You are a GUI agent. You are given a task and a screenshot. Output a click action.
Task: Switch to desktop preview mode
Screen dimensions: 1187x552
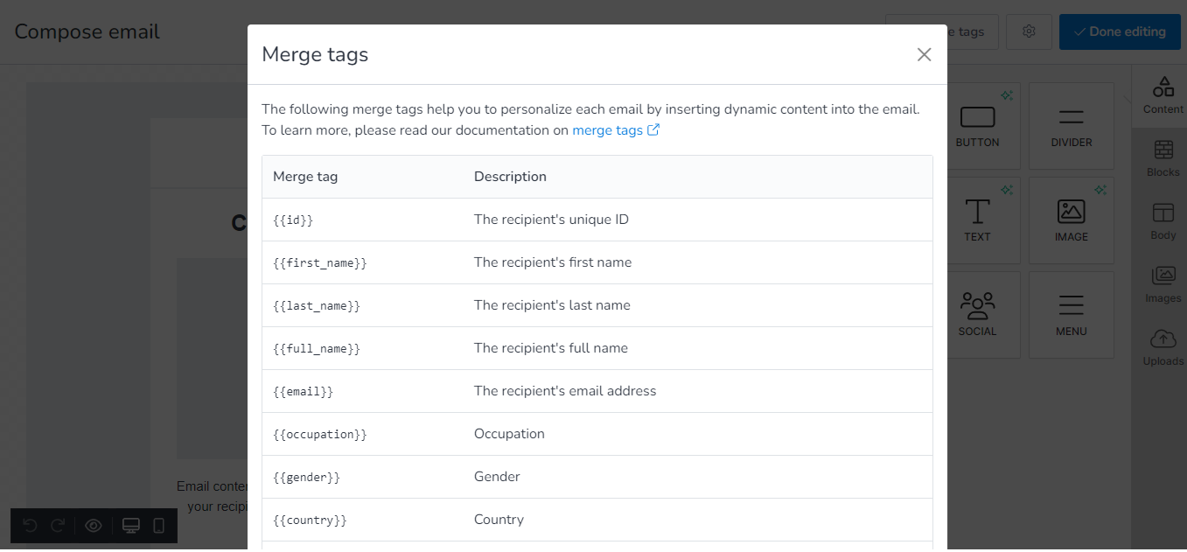coord(131,525)
